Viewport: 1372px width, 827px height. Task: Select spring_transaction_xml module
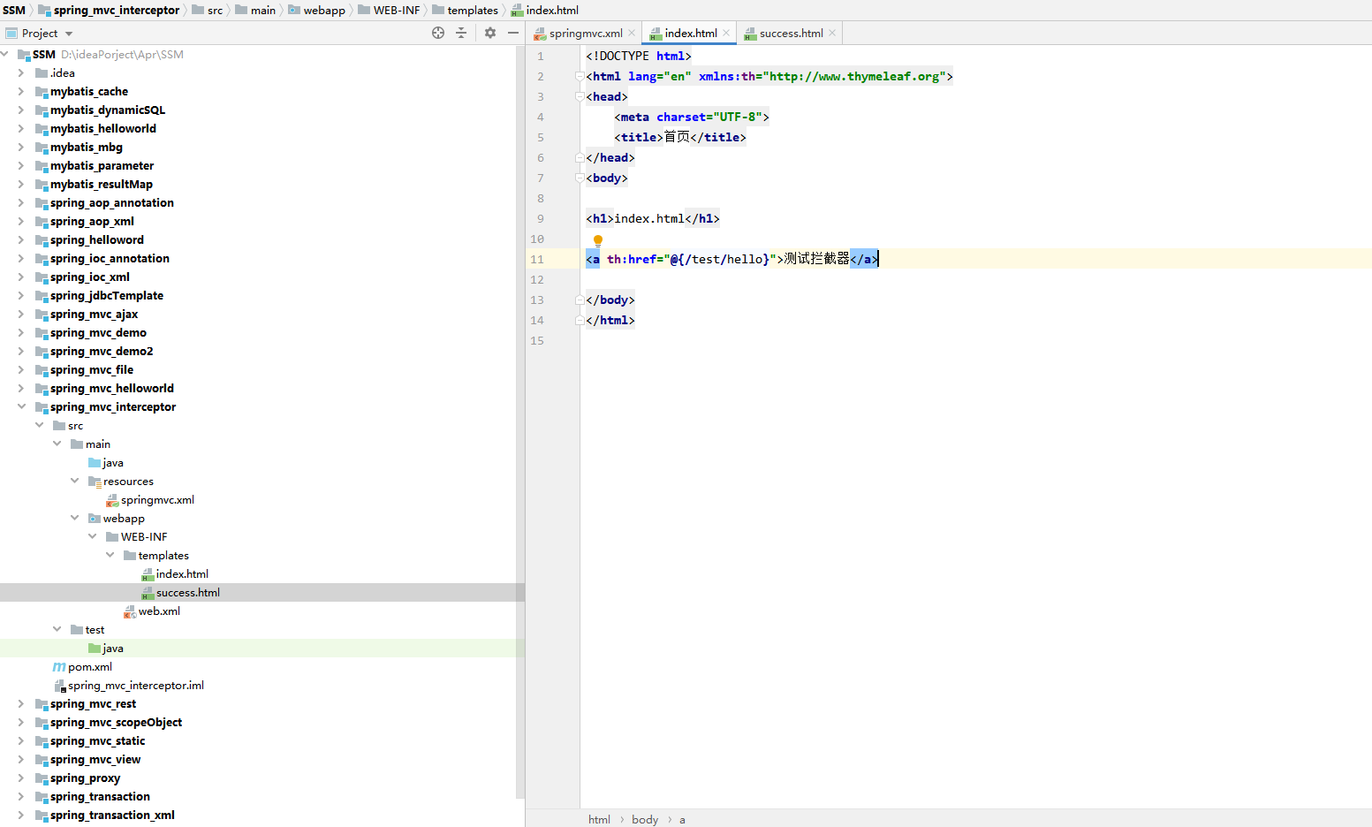pos(112,816)
